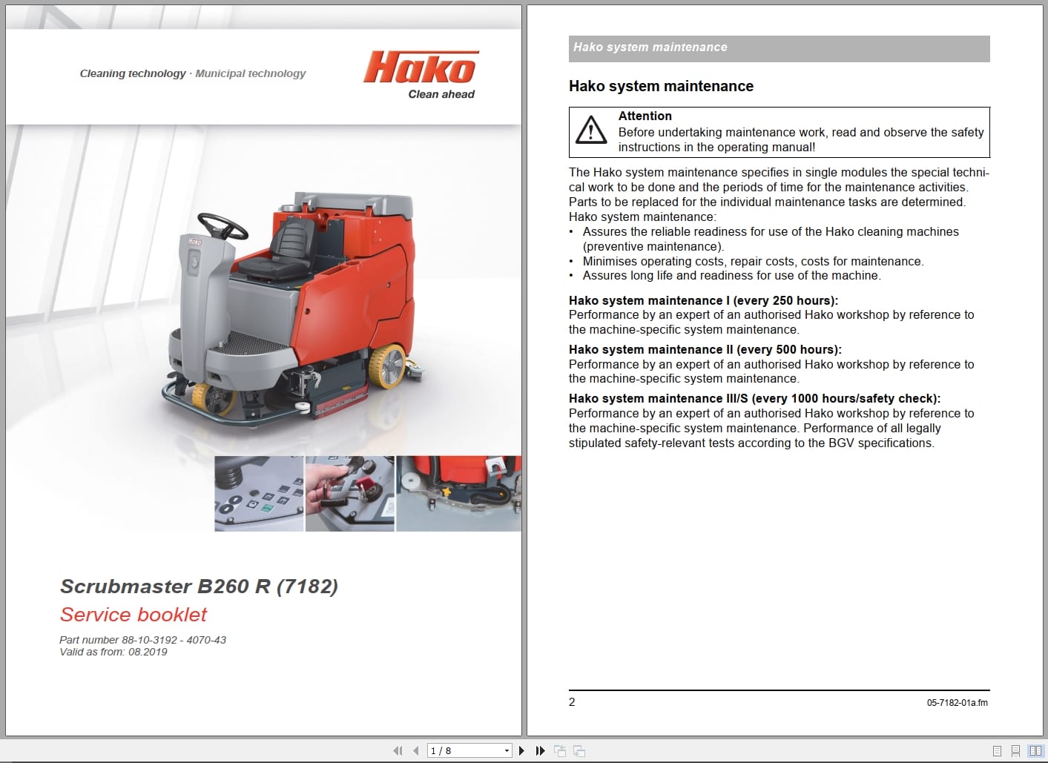Skip to the last page
This screenshot has height=763, width=1048.
540,750
